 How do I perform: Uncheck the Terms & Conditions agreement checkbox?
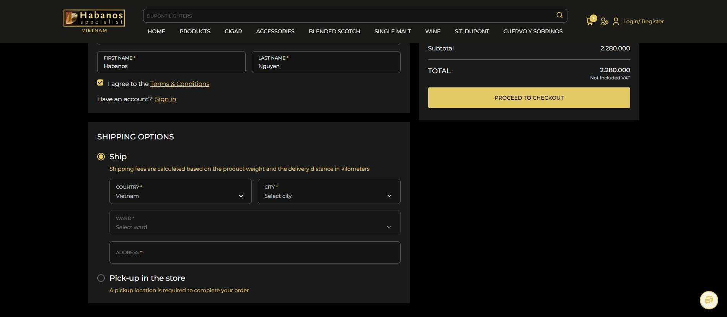click(x=100, y=82)
